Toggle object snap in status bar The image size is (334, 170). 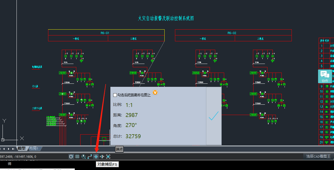click(x=96, y=157)
